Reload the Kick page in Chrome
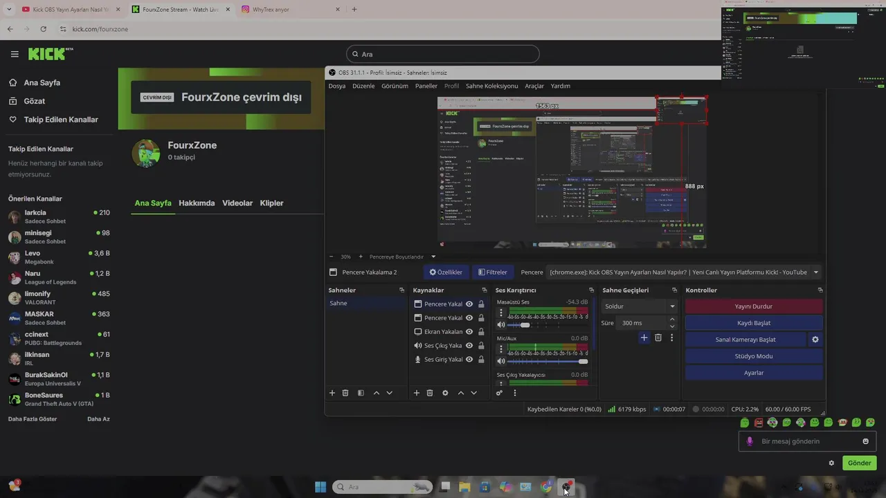The width and height of the screenshot is (886, 498). pos(43,29)
